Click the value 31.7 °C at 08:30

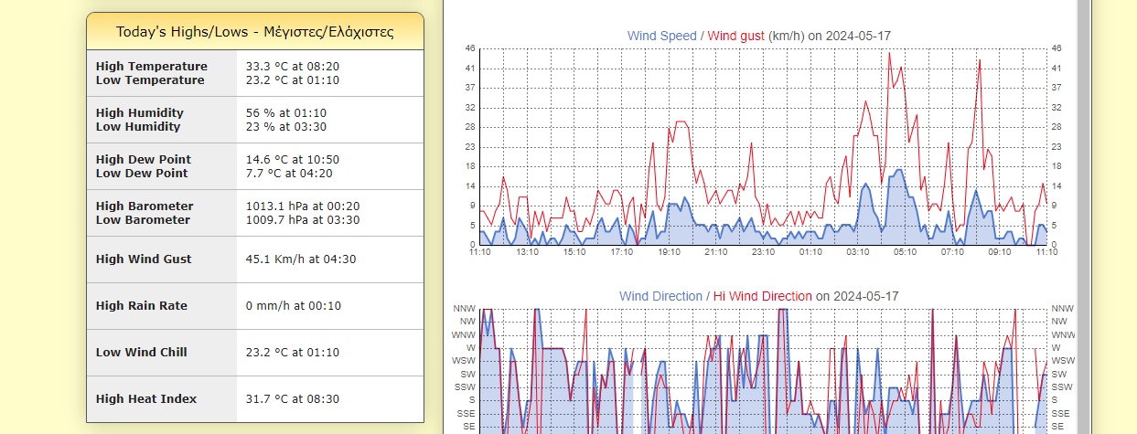293,399
